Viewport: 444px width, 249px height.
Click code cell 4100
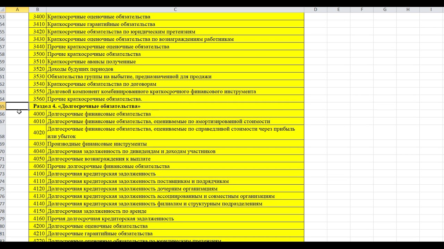[x=37, y=174]
